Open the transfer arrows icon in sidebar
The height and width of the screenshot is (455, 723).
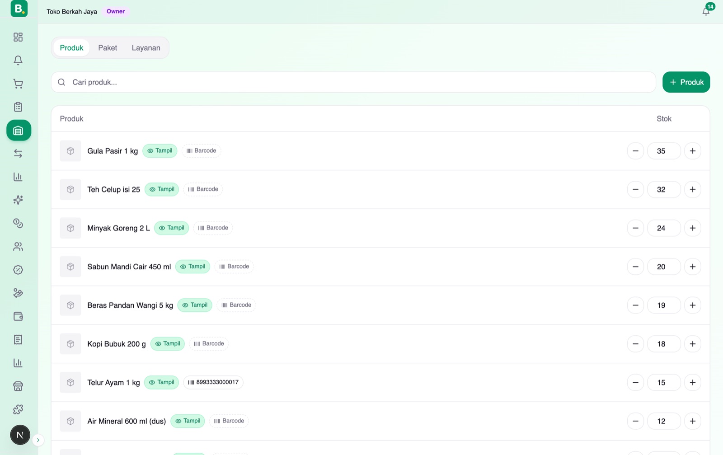pos(18,154)
